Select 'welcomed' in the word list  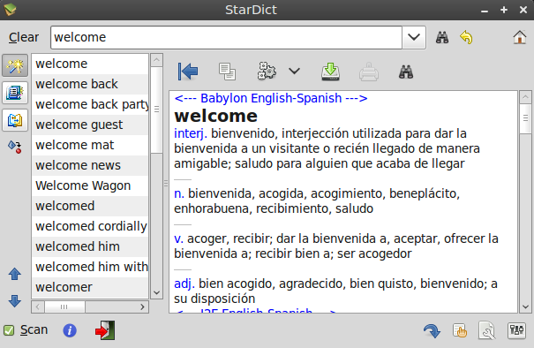coord(90,206)
